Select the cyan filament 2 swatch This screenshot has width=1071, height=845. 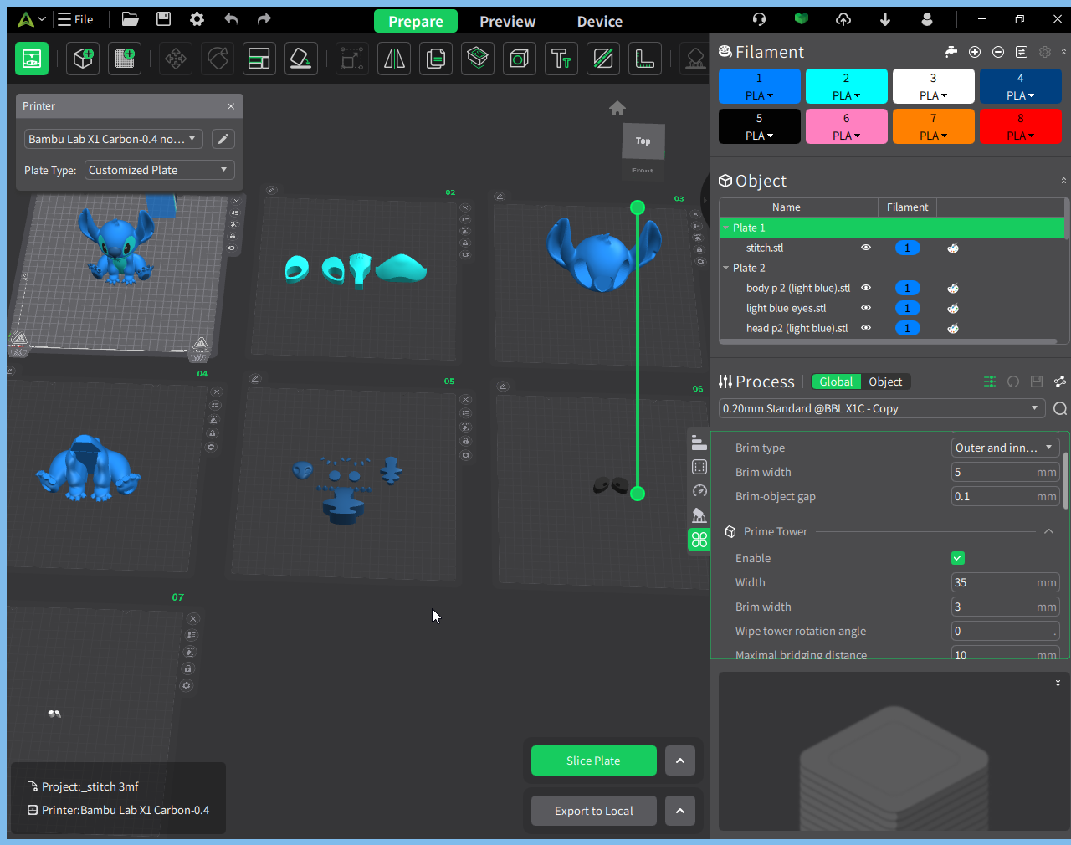847,86
